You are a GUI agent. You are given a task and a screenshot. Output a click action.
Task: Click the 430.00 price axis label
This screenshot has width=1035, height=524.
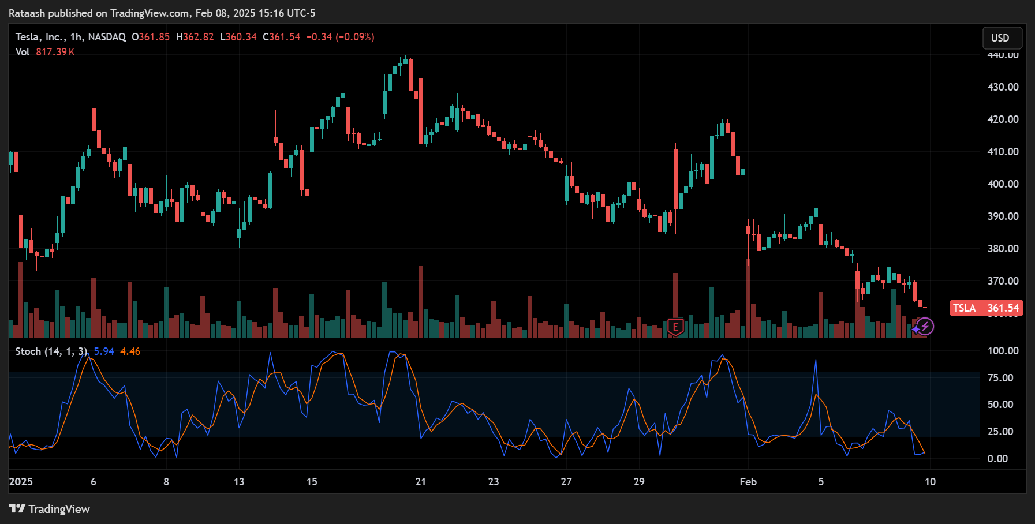pyautogui.click(x=1003, y=87)
